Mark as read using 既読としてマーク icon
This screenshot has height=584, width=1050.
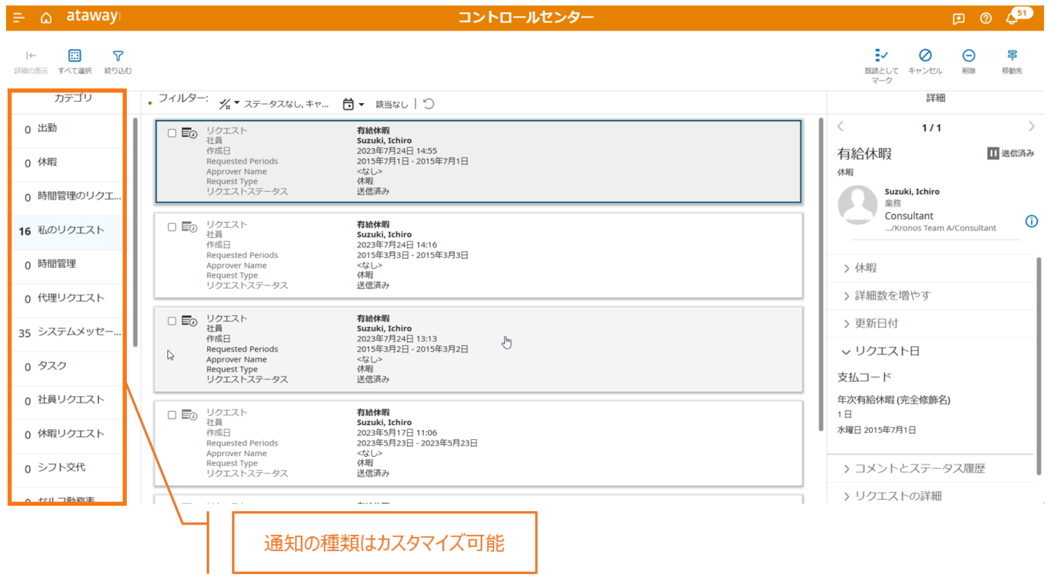click(881, 55)
